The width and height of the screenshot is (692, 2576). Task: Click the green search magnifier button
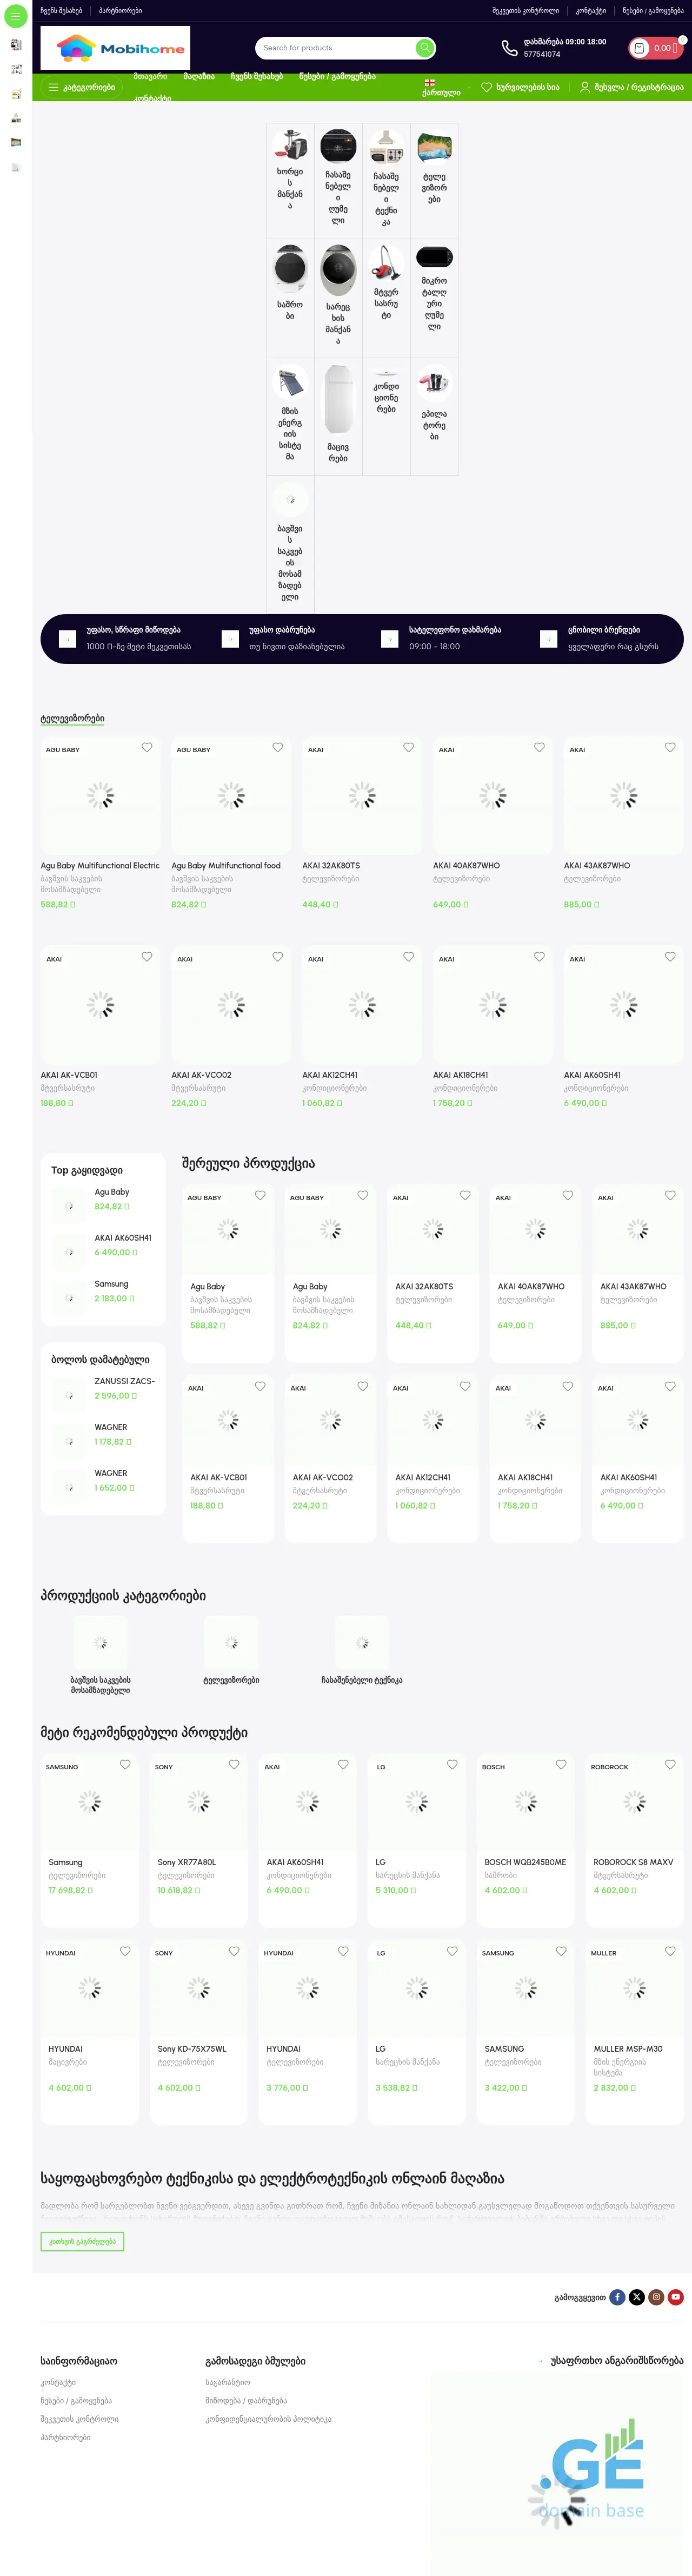pos(424,48)
